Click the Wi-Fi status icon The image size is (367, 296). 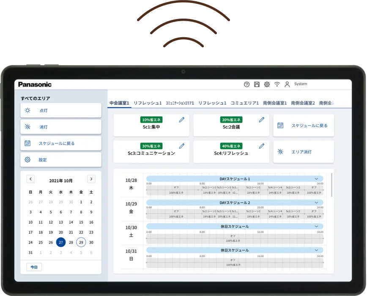coord(277,84)
